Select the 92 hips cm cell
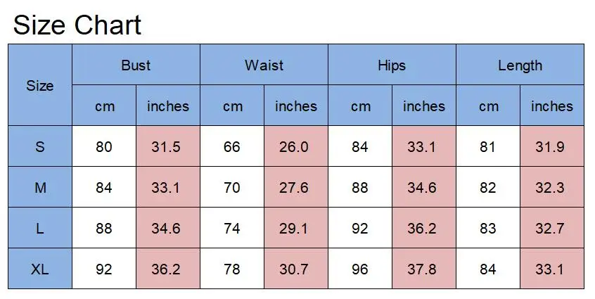 [x=359, y=228]
